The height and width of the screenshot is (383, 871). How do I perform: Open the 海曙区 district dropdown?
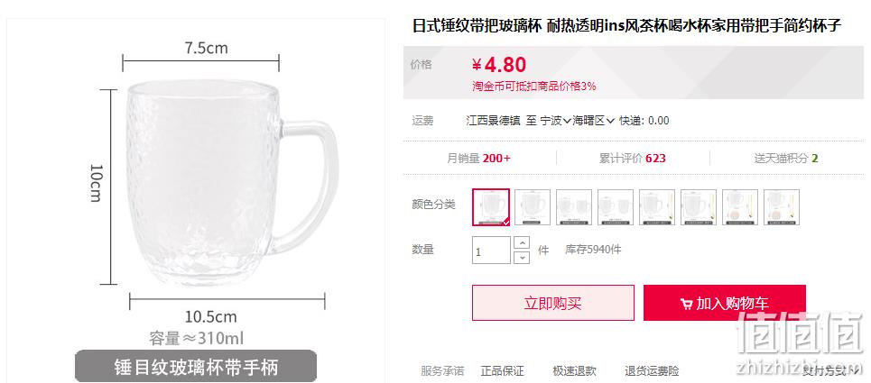pyautogui.click(x=594, y=120)
